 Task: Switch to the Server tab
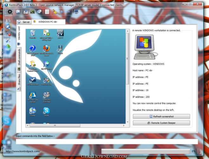(x=24, y=22)
